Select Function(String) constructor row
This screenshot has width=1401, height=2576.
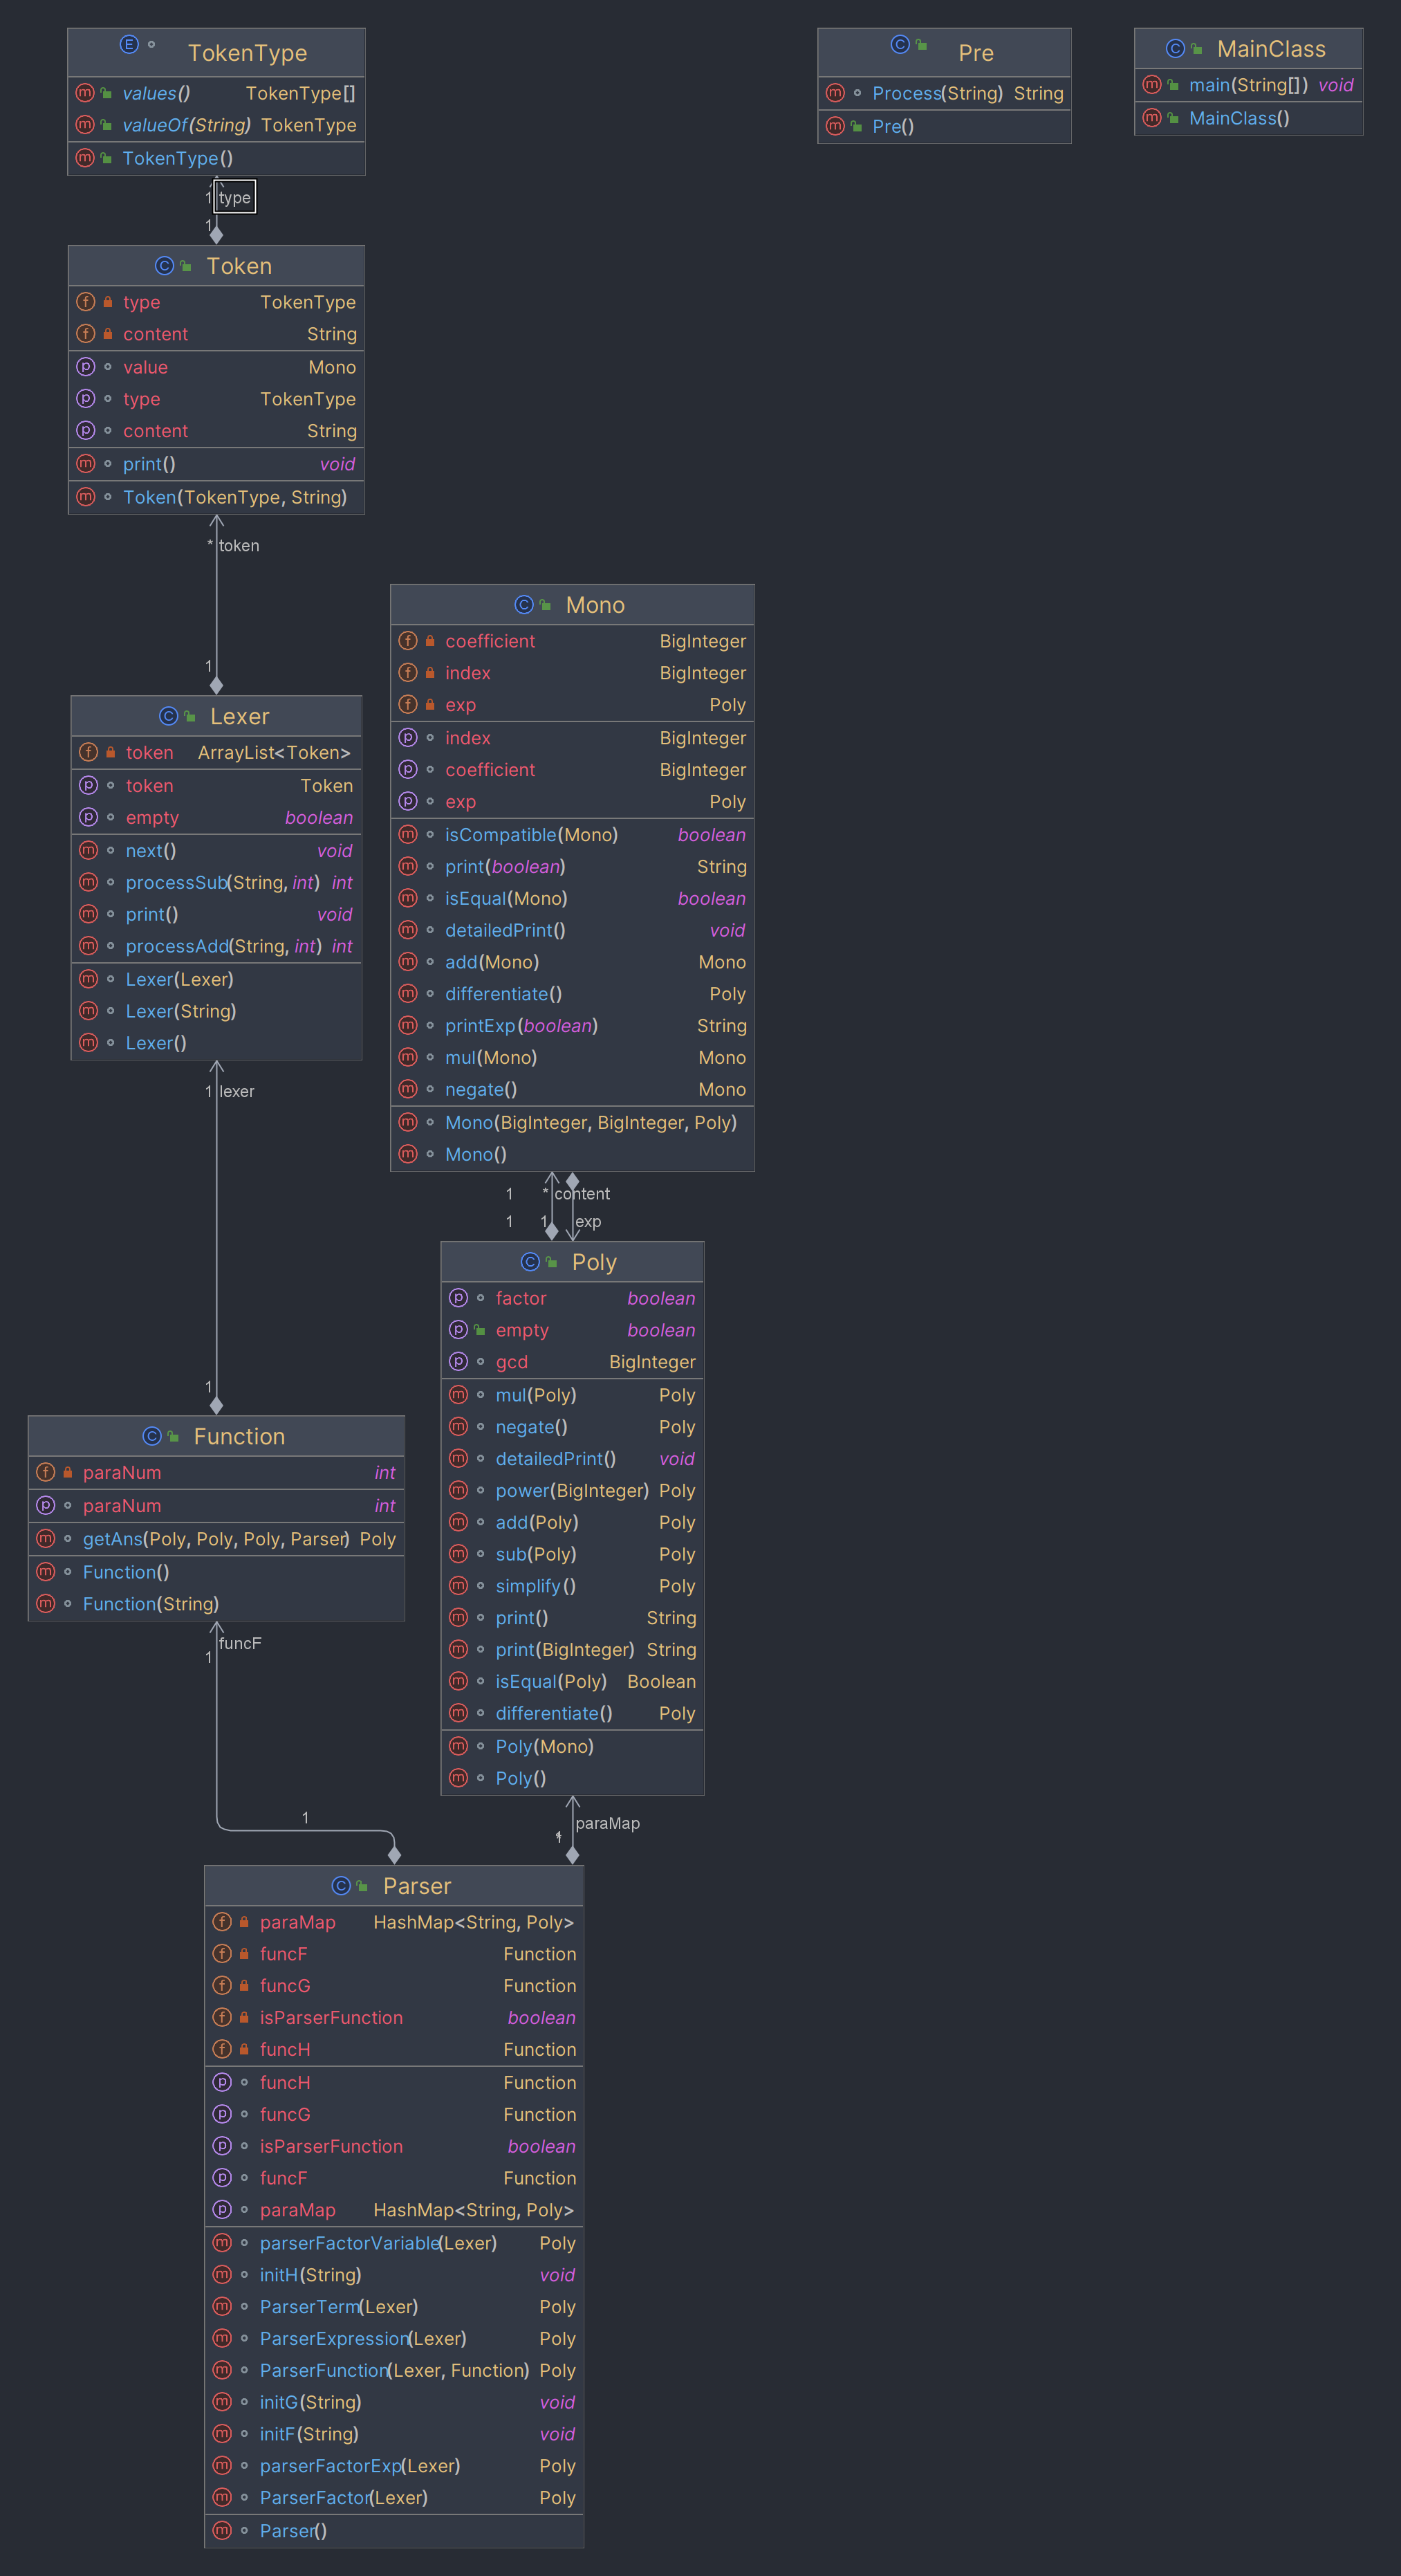click(x=216, y=1604)
